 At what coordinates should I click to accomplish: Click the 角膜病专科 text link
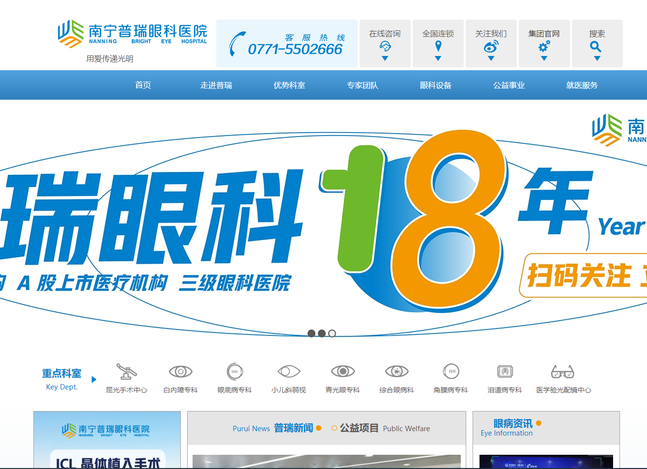[451, 390]
